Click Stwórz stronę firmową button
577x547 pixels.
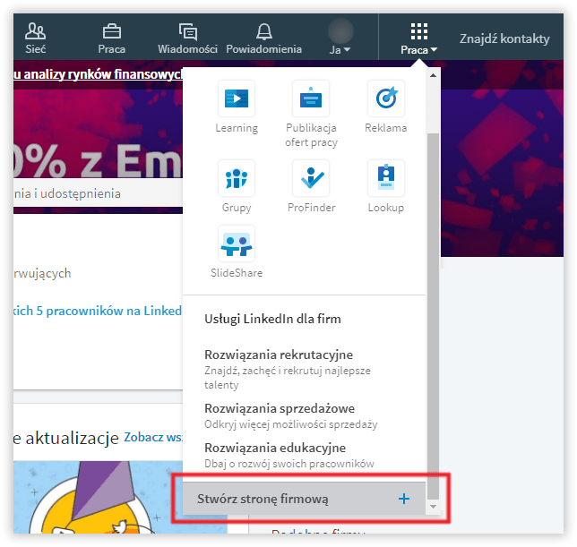(x=305, y=499)
